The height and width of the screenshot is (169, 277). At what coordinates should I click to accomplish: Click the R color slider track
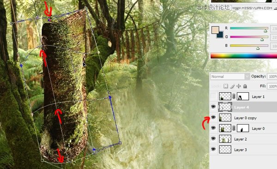tap(249, 28)
